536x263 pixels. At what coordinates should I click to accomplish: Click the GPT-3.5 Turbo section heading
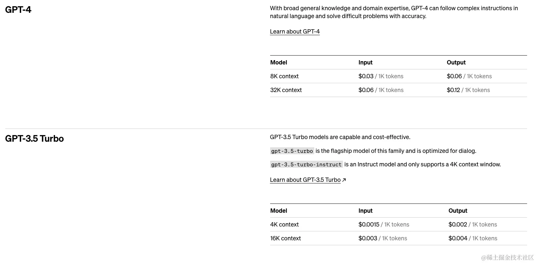[x=35, y=138]
